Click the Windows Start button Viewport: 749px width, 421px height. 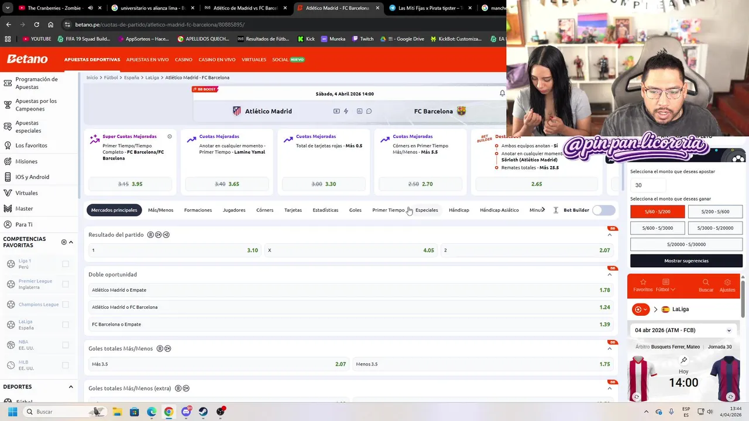coord(12,412)
